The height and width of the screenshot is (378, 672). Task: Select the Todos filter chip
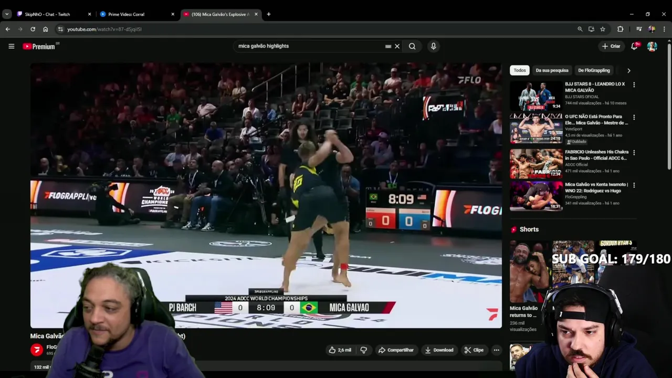pyautogui.click(x=520, y=70)
